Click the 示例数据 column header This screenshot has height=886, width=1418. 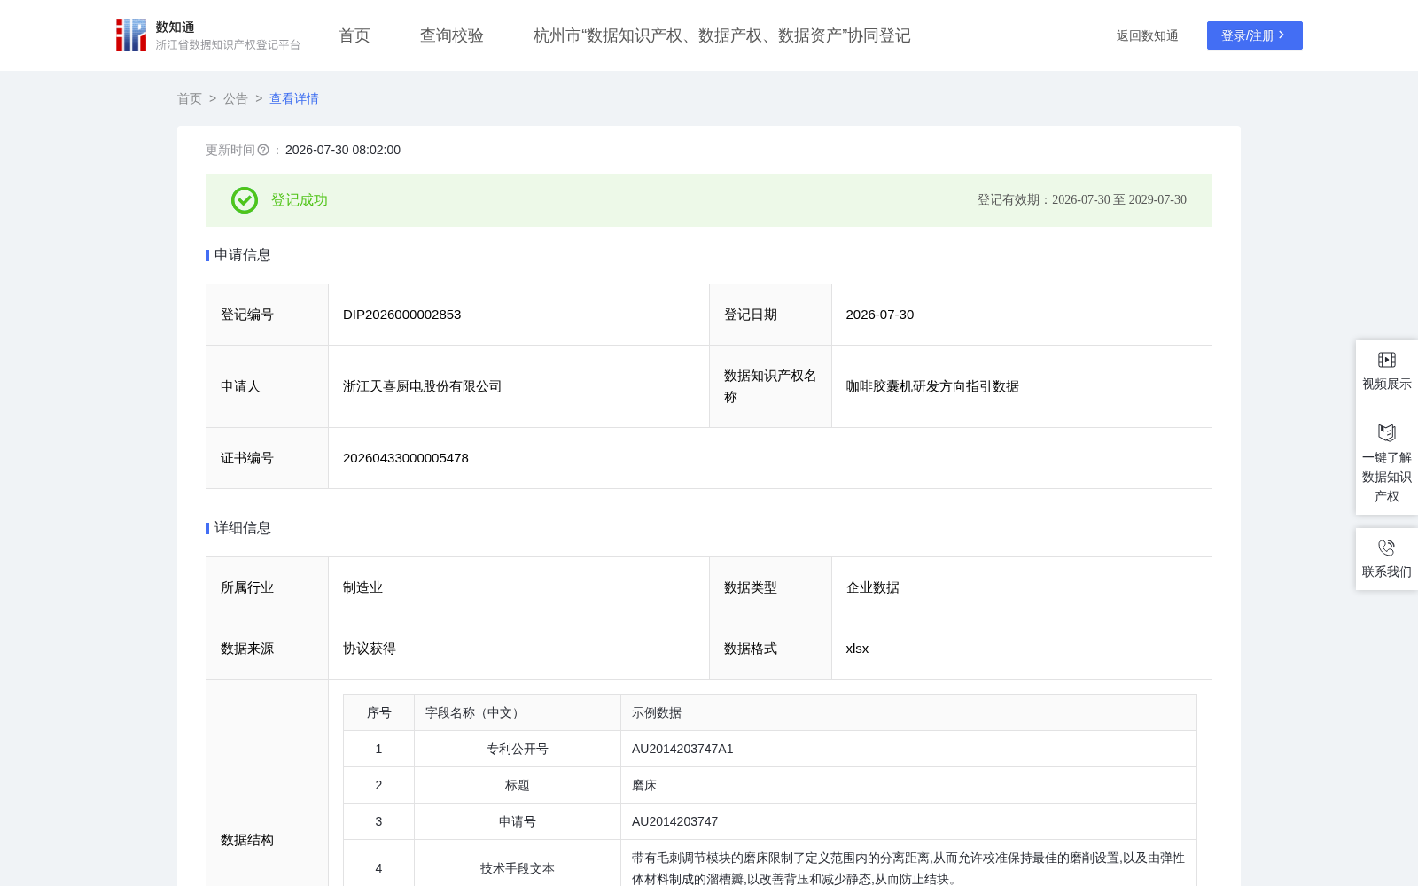tap(909, 712)
